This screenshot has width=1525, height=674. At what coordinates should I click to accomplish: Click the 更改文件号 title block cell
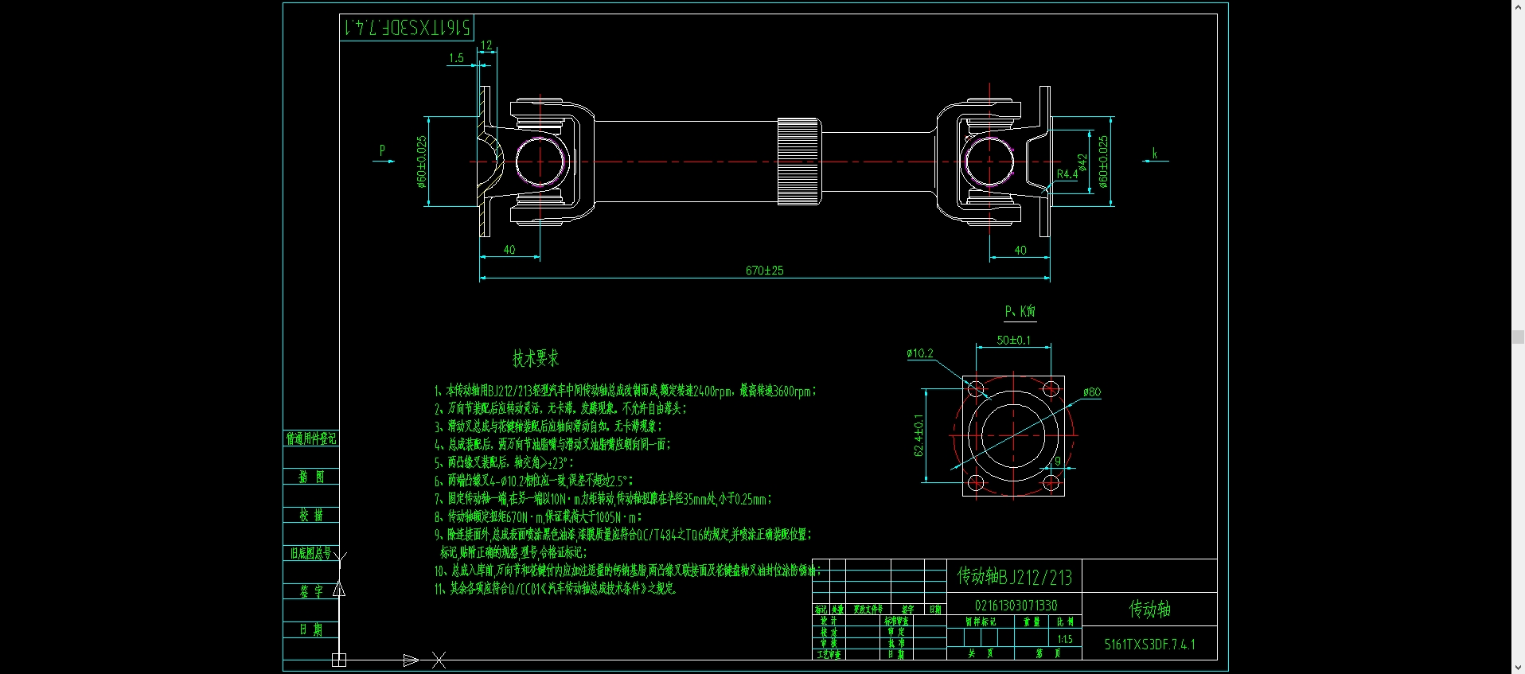point(868,610)
